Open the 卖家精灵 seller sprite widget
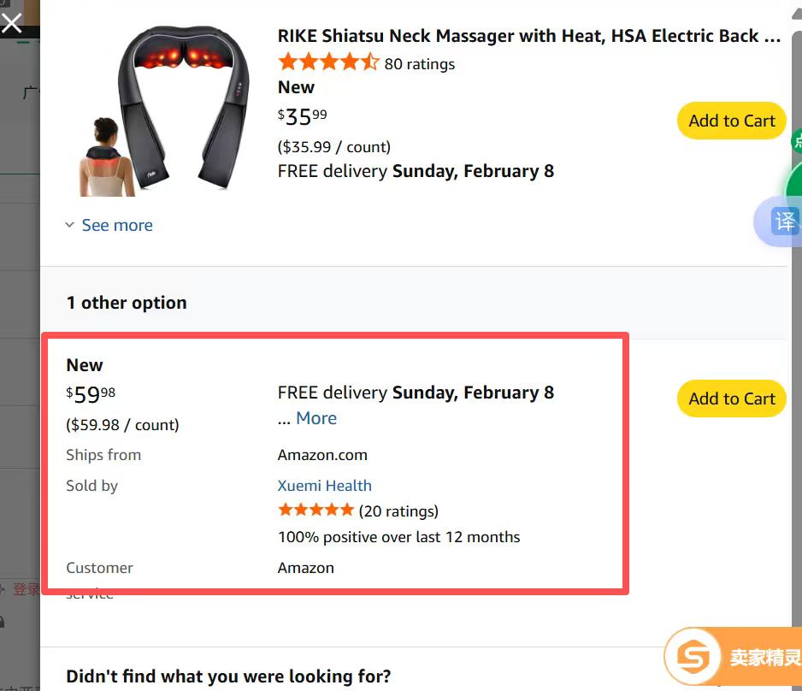Screen dimensions: 802x691 735,658
